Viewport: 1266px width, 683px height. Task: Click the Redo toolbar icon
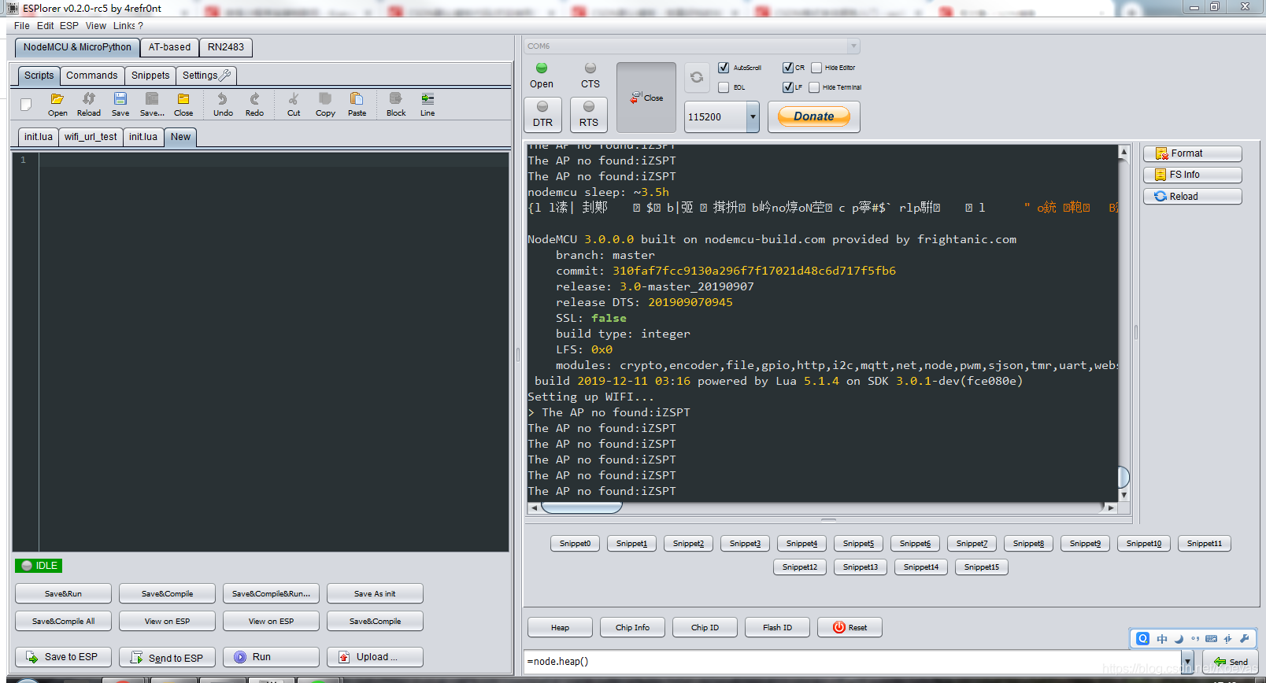click(254, 104)
